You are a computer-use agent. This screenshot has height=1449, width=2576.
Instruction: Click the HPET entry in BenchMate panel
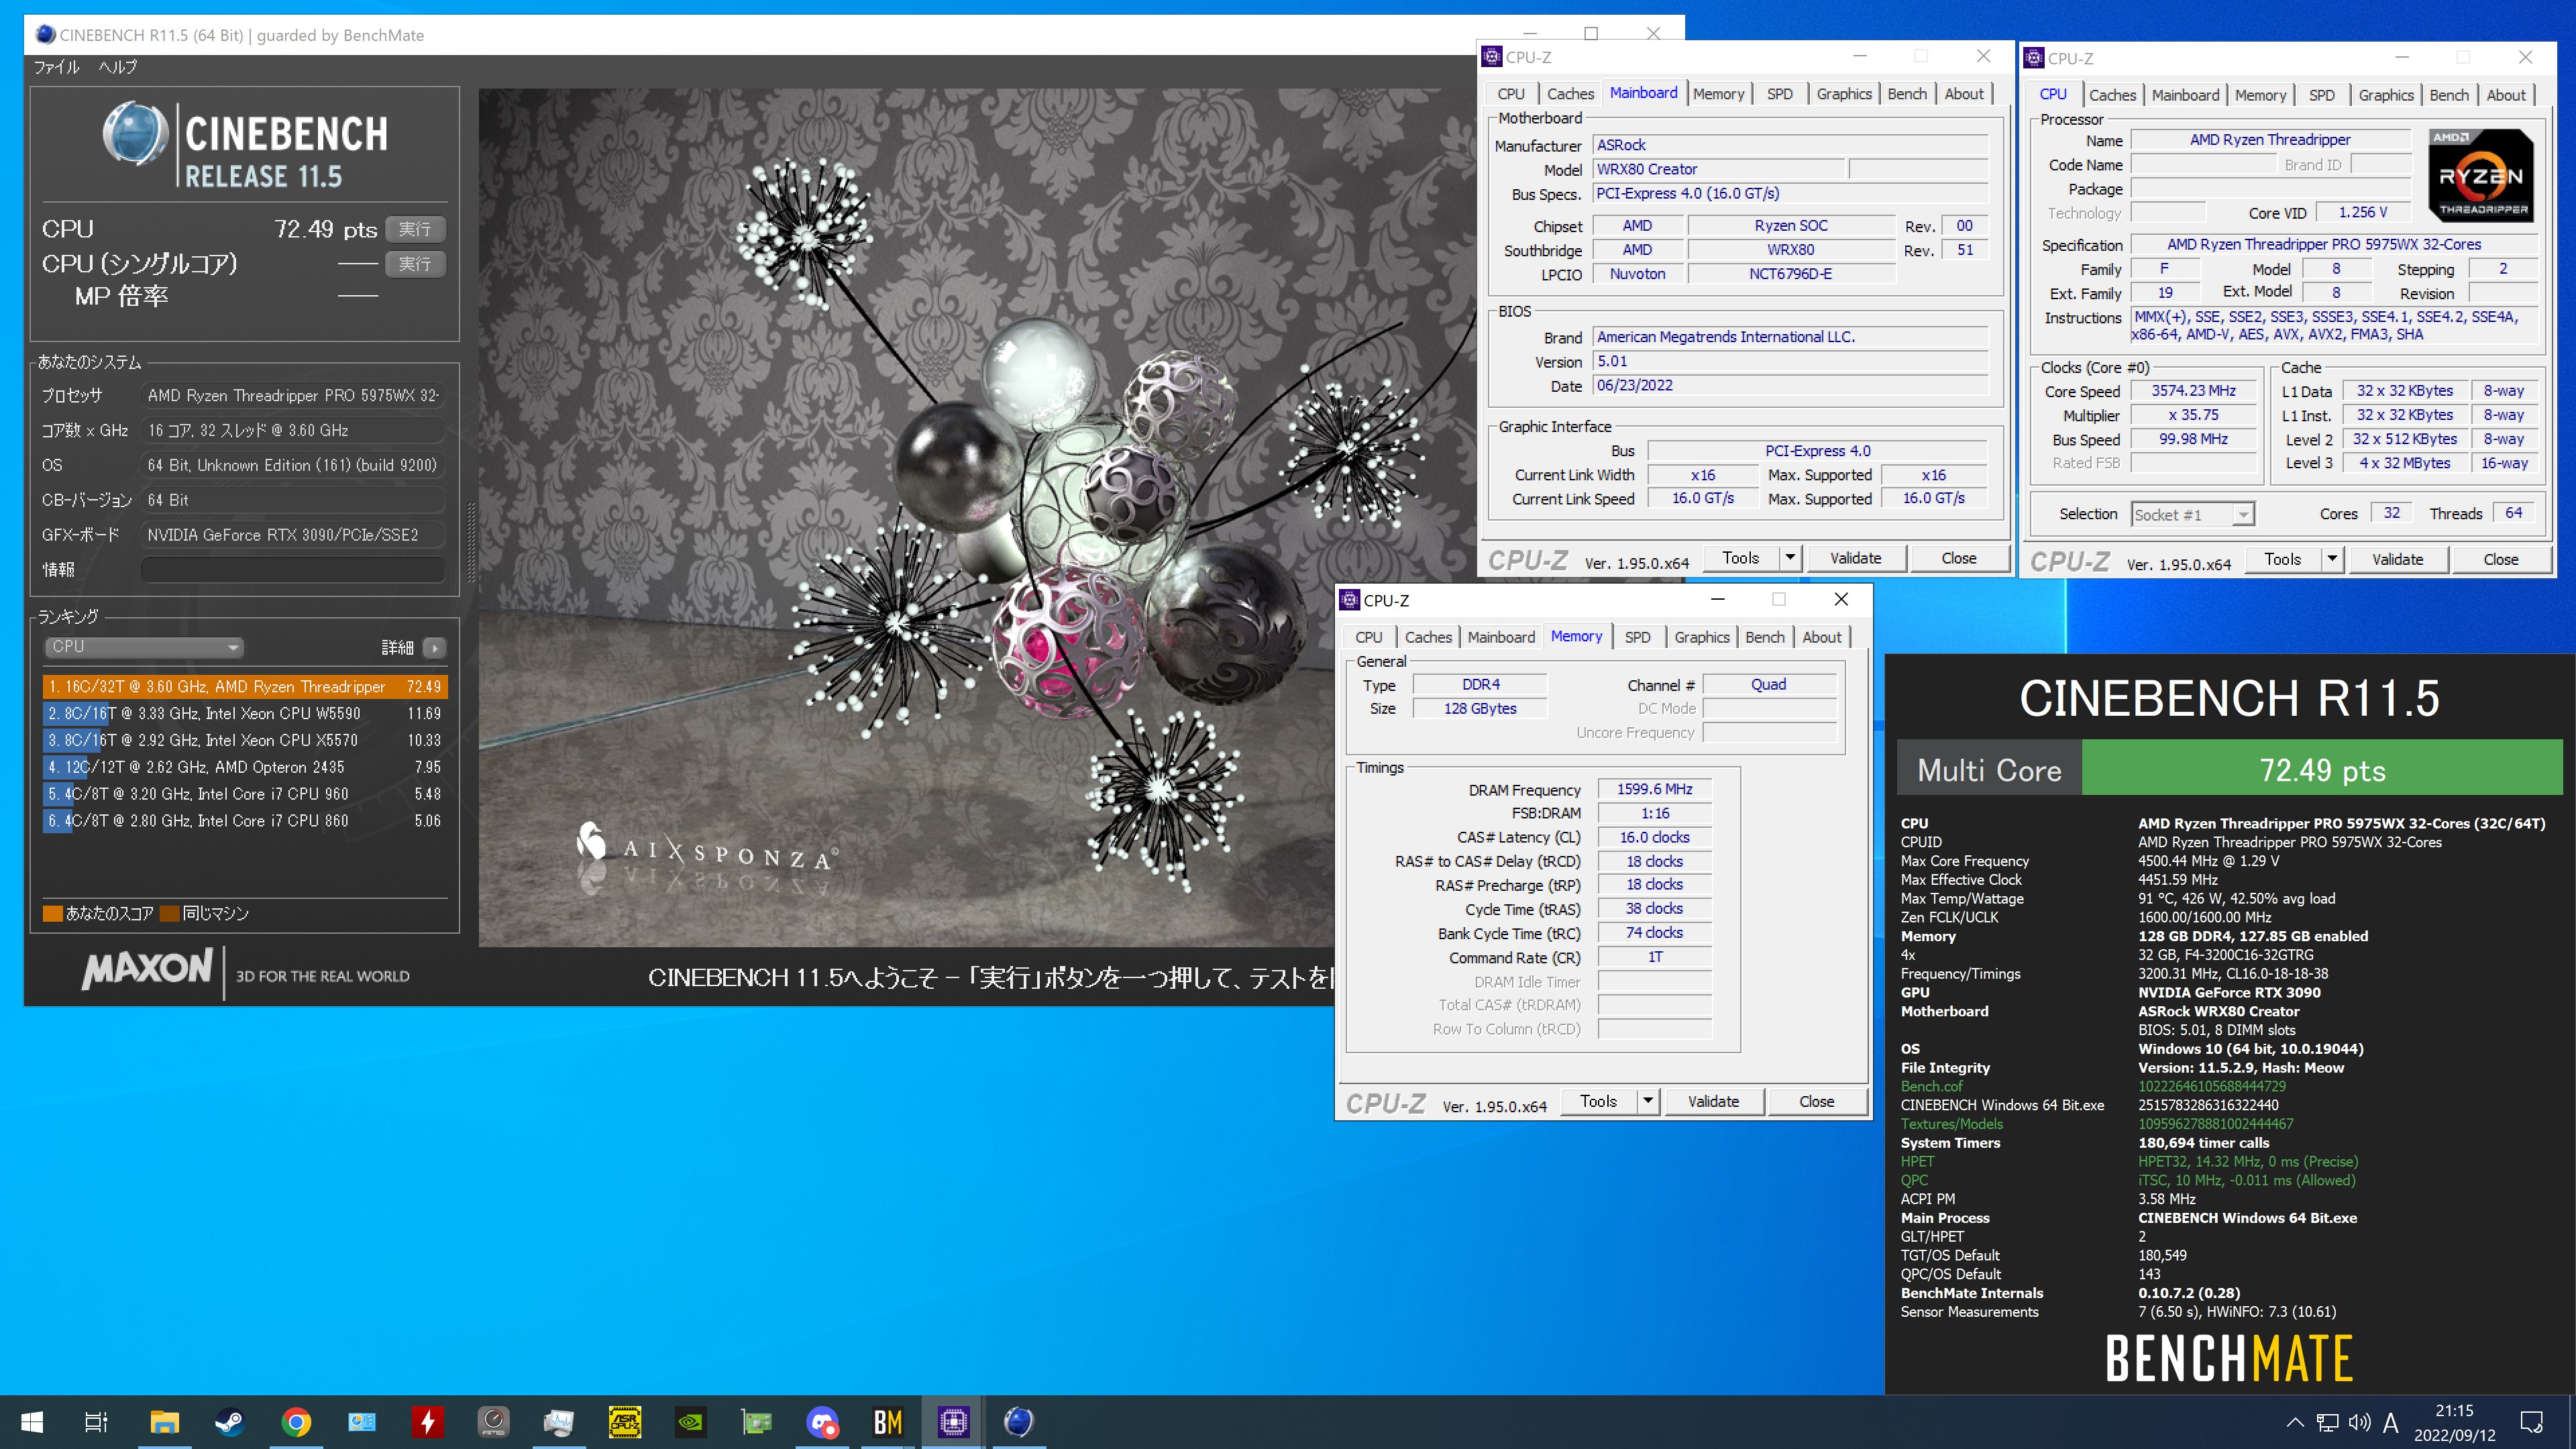click(x=1917, y=1161)
